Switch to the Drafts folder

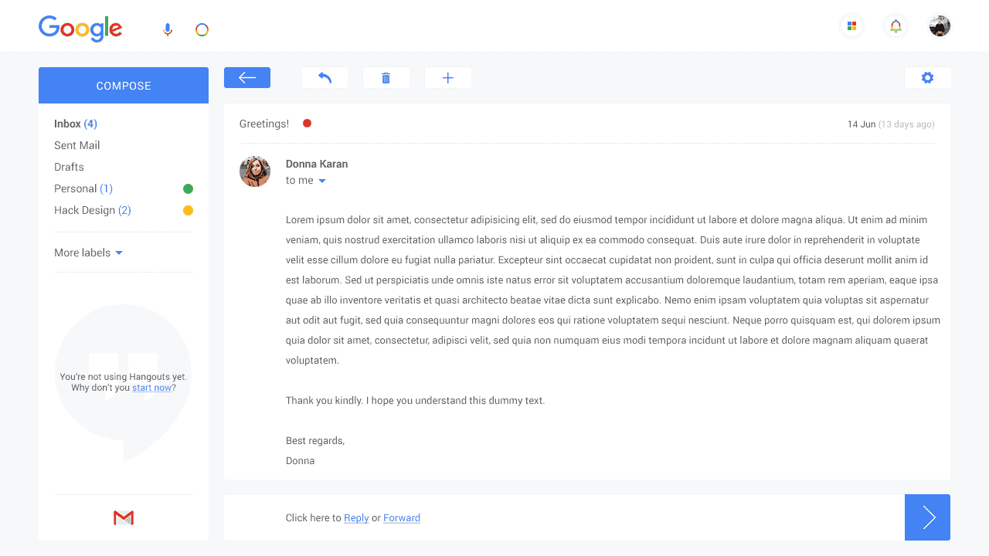tap(69, 167)
